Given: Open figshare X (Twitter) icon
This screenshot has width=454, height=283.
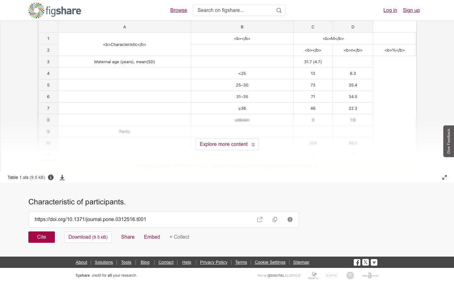Looking at the screenshot, I should (365, 262).
